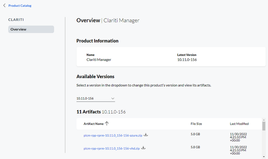
Task: Open the Product Catalog link
Action: [x=20, y=6]
